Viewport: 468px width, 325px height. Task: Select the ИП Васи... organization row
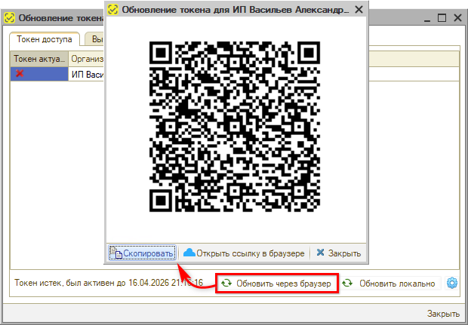click(x=87, y=74)
